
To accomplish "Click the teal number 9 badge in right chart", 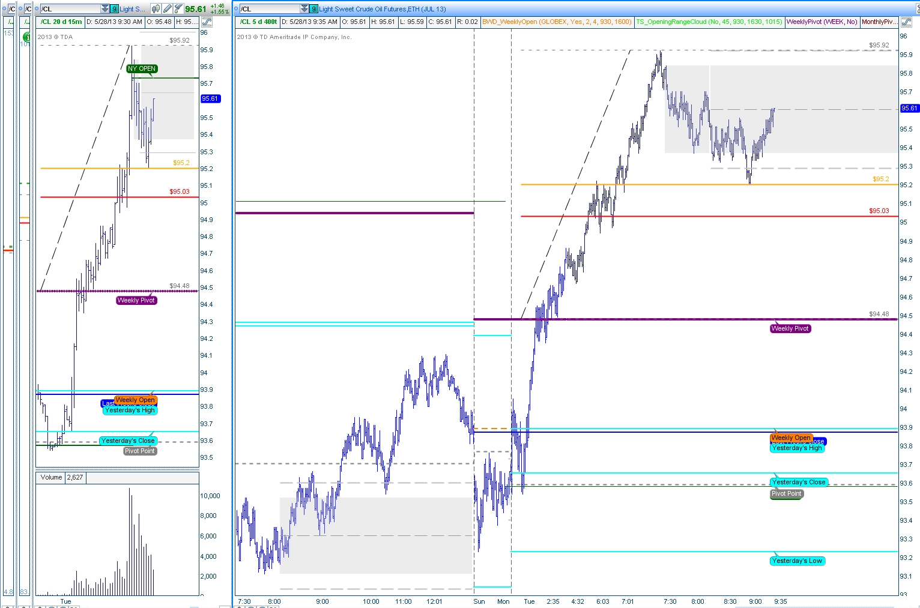I will pos(313,9).
